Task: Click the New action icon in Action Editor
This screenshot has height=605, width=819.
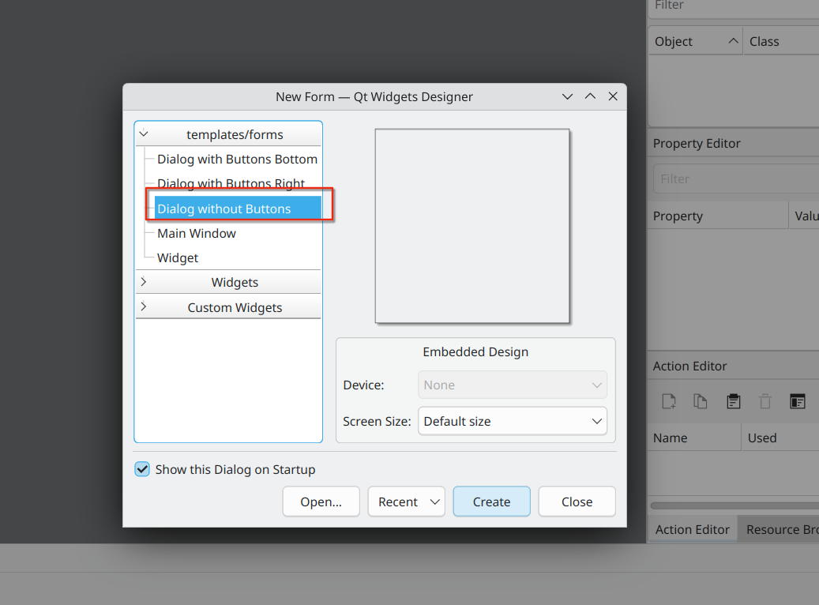Action: point(669,401)
